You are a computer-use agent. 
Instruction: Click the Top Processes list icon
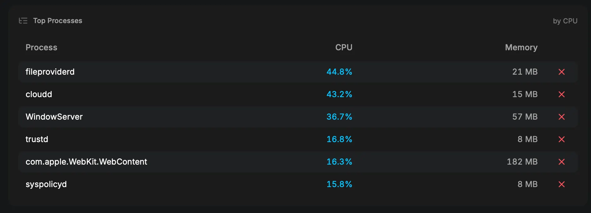click(x=23, y=21)
